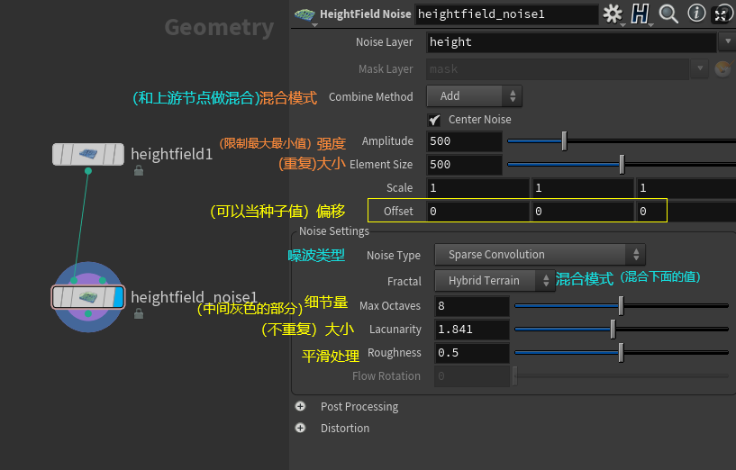This screenshot has height=470, width=736.
Task: Click the HeightField Noise node type icon
Action: coord(304,14)
